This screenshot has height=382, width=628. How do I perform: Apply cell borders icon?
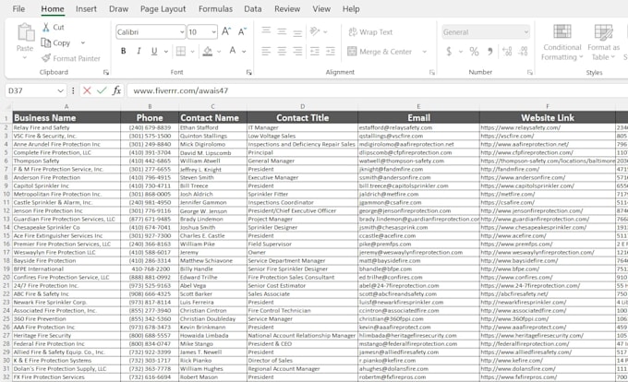181,51
